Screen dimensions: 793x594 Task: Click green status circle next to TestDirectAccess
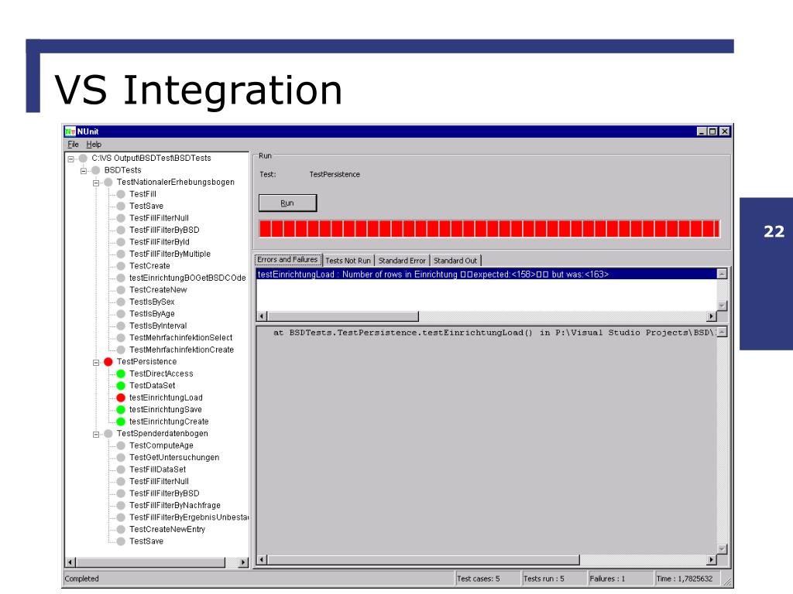121,374
